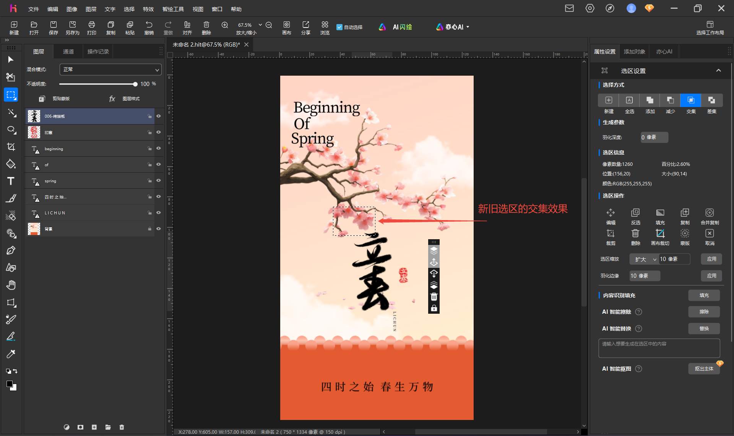Click the layer opacity slider
The width and height of the screenshot is (734, 436).
click(98, 84)
